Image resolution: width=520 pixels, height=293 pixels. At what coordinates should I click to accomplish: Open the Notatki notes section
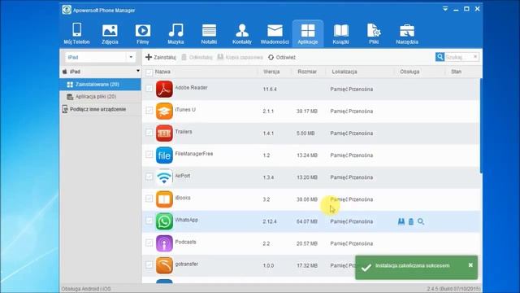tap(209, 33)
